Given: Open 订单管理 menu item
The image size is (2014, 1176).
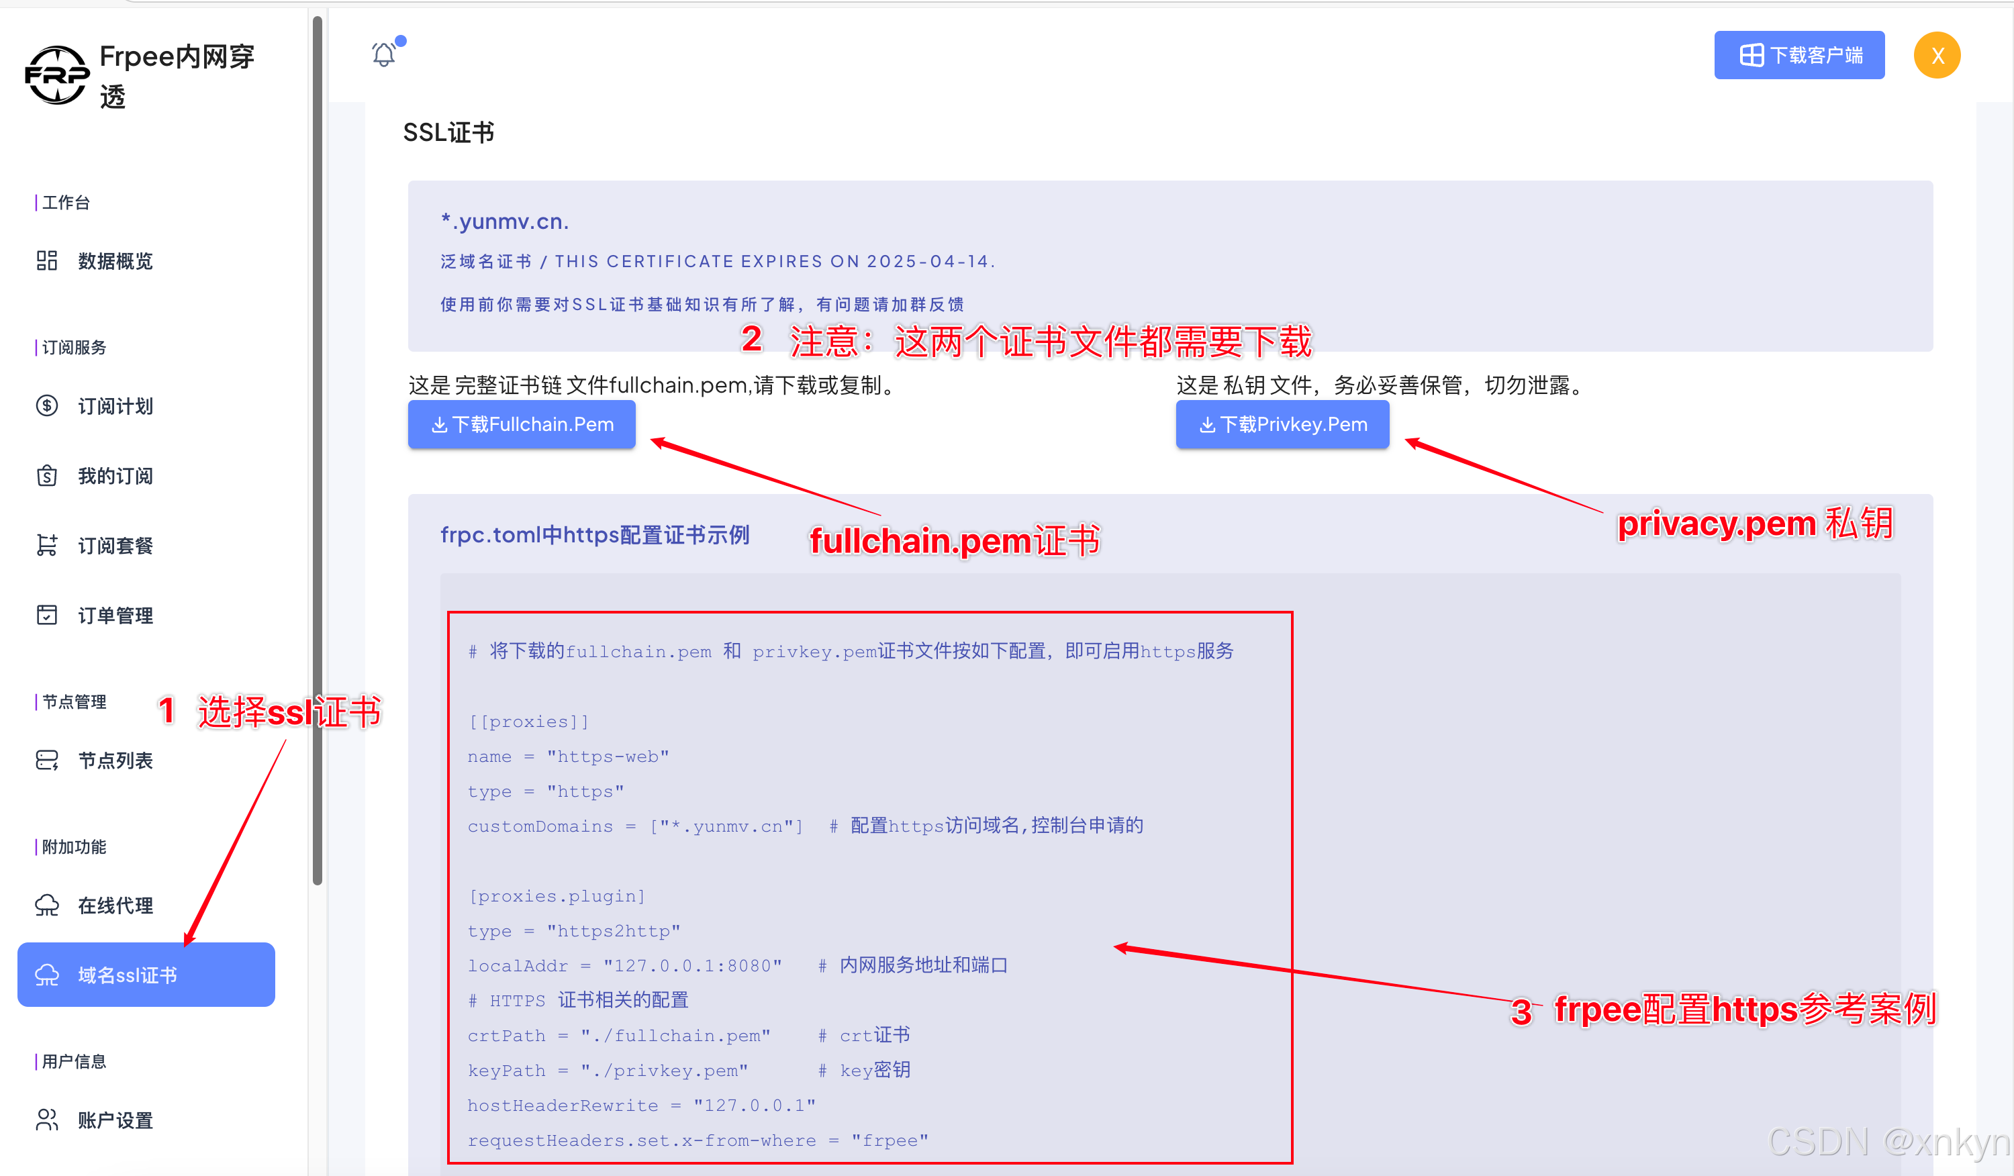Looking at the screenshot, I should click(x=146, y=616).
